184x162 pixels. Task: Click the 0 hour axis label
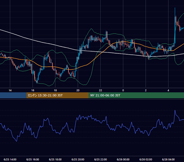[123, 90]
